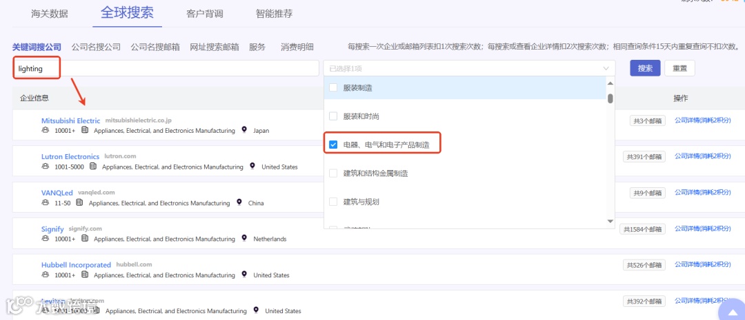Image resolution: width=745 pixels, height=320 pixels.
Task: Click dropdown list scroll down arrow
Action: (610, 222)
